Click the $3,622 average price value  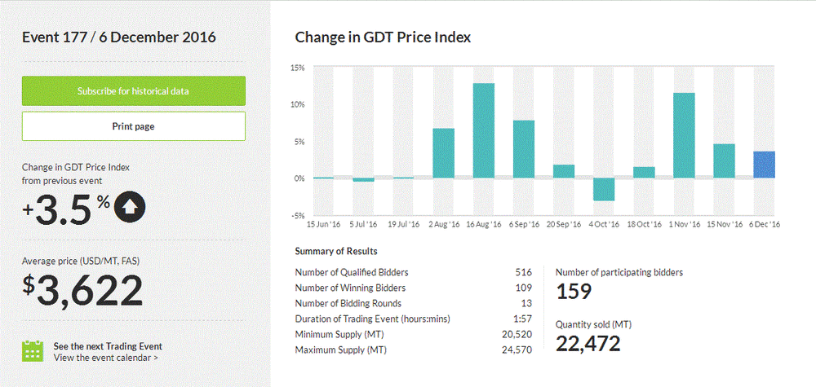click(x=82, y=291)
